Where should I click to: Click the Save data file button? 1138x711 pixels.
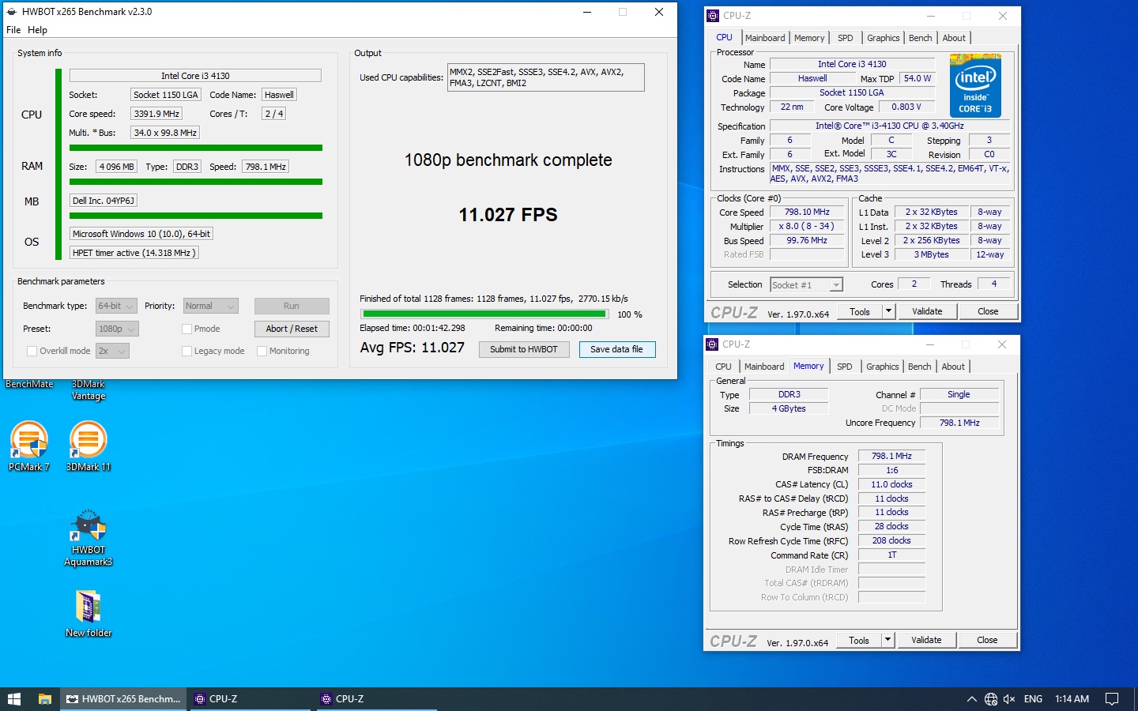(617, 349)
